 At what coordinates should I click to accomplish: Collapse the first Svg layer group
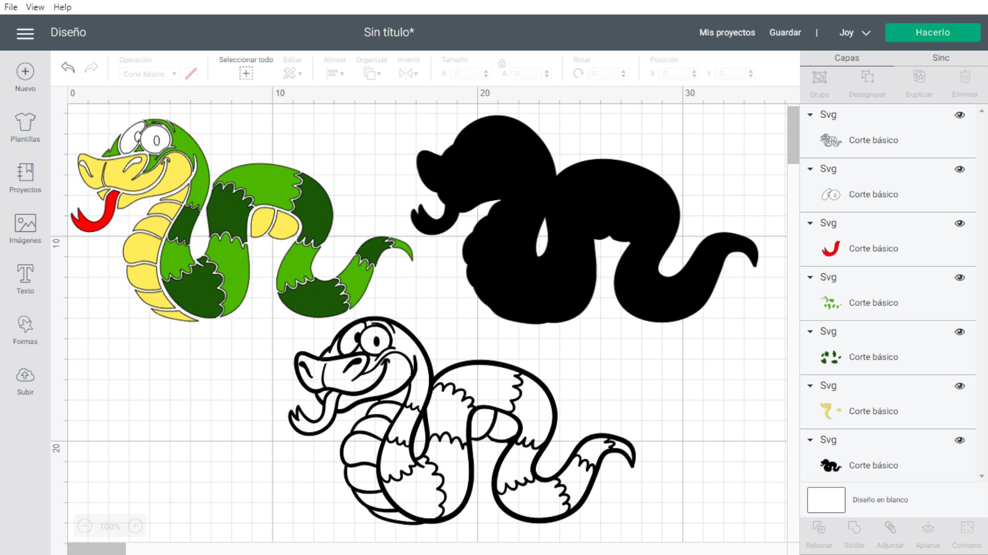810,114
